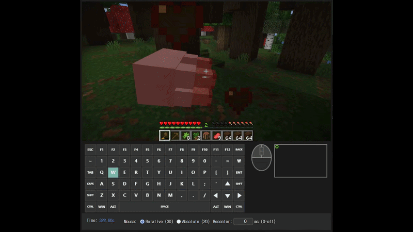Click the number 9 key
Screen dimensions: 413x232
coord(193,161)
